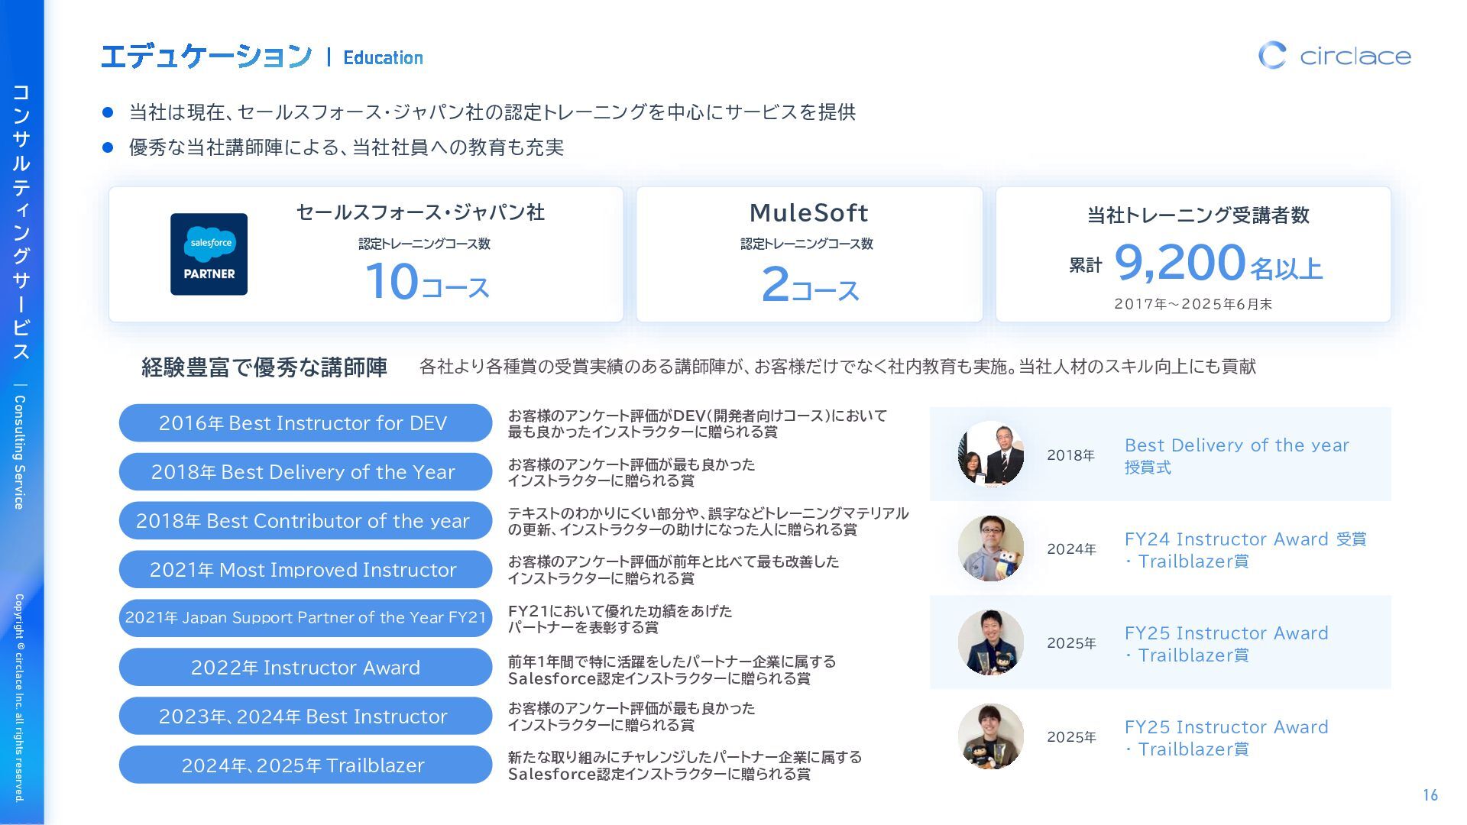Click the FY24 Instructor Award 受賞 text
The width and height of the screenshot is (1467, 825).
pos(1245,539)
